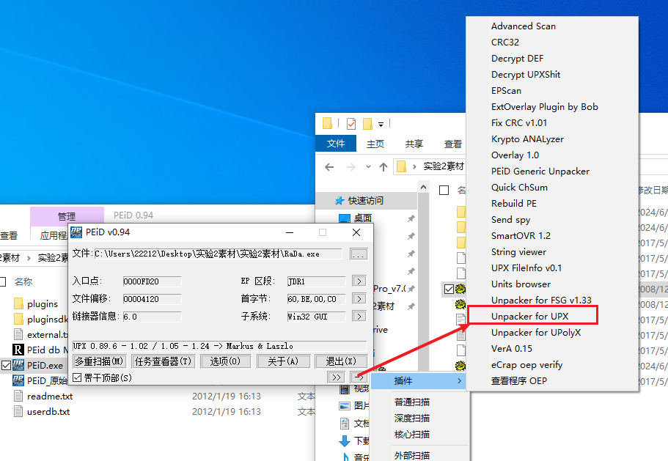The image size is (668, 461).
Task: Toggle the 置于顶部(S) stay-on-top checkbox
Action: [x=77, y=377]
